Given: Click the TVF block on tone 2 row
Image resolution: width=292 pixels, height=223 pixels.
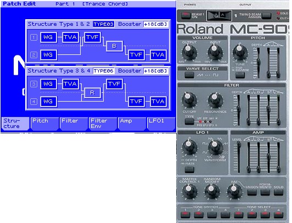Looking at the screenshot, I should point(137,55).
